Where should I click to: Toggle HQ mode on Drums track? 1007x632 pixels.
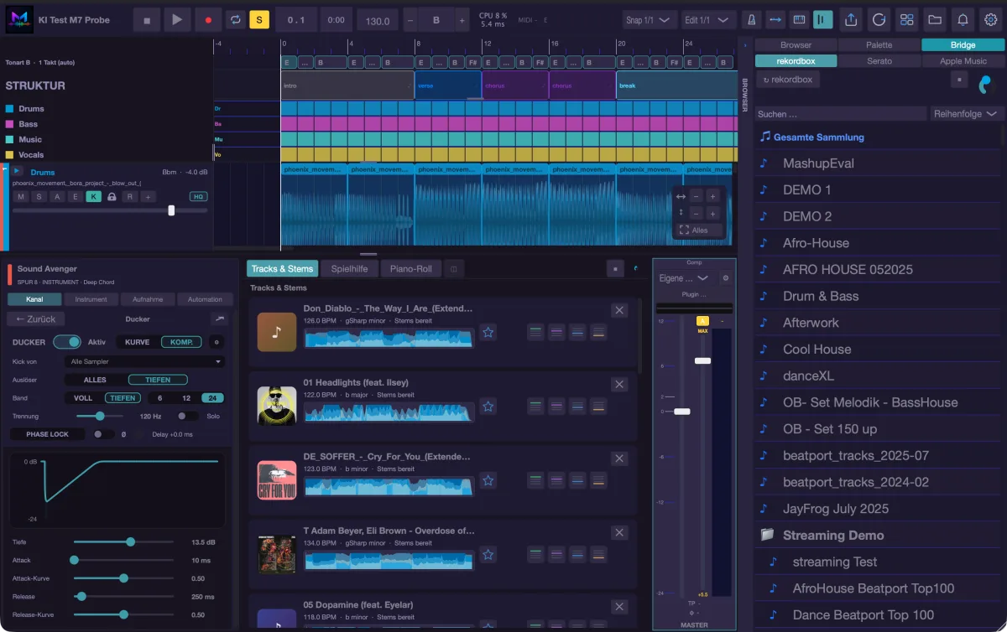(x=198, y=196)
